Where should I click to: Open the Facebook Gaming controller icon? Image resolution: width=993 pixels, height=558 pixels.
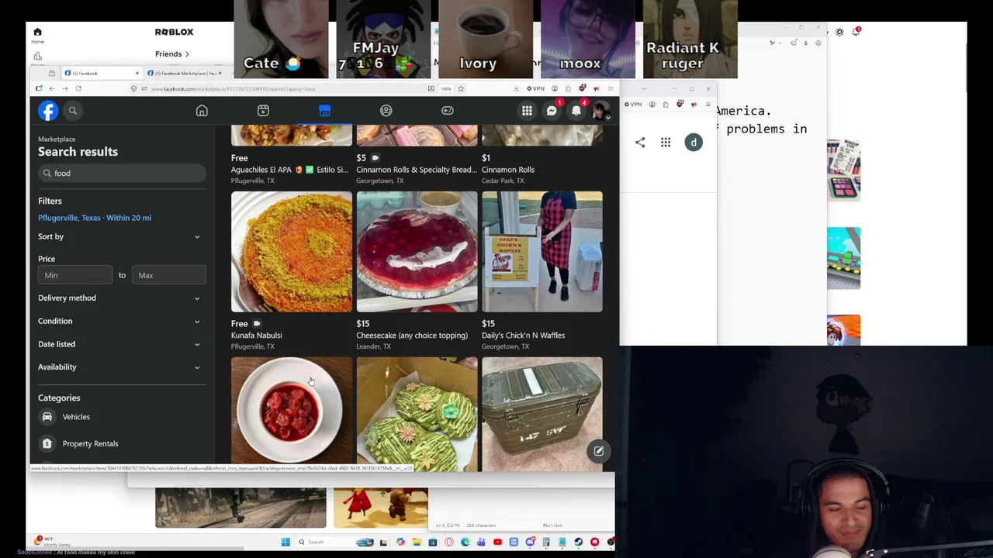pos(448,111)
